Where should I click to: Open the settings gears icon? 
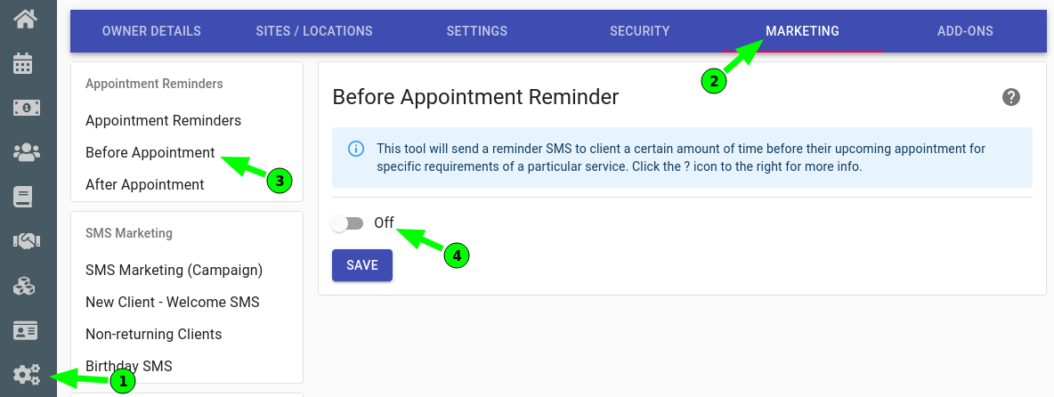tap(27, 374)
